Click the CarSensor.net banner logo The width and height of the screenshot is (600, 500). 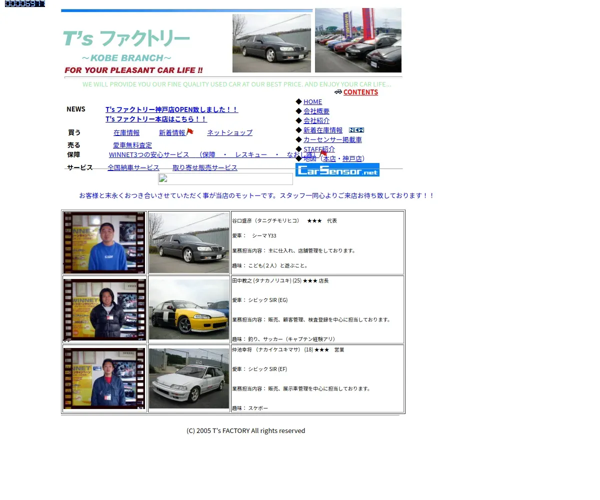coord(337,170)
